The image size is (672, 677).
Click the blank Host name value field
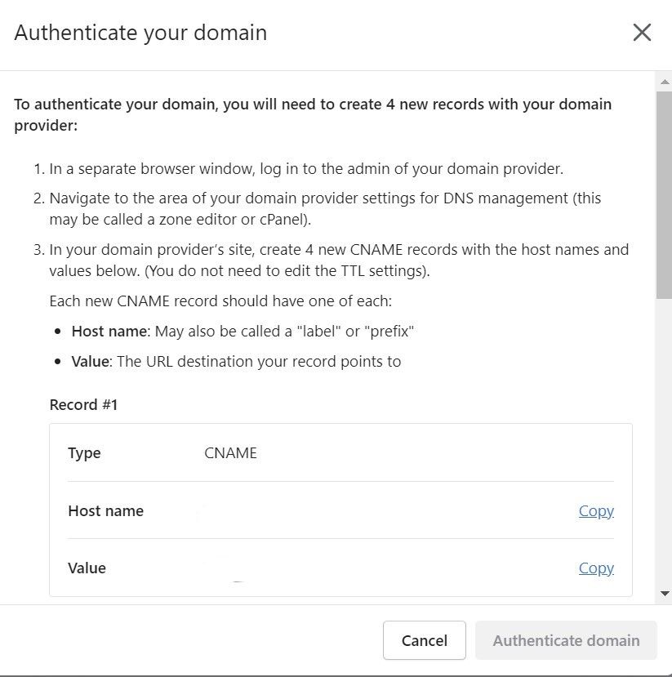click(384, 510)
